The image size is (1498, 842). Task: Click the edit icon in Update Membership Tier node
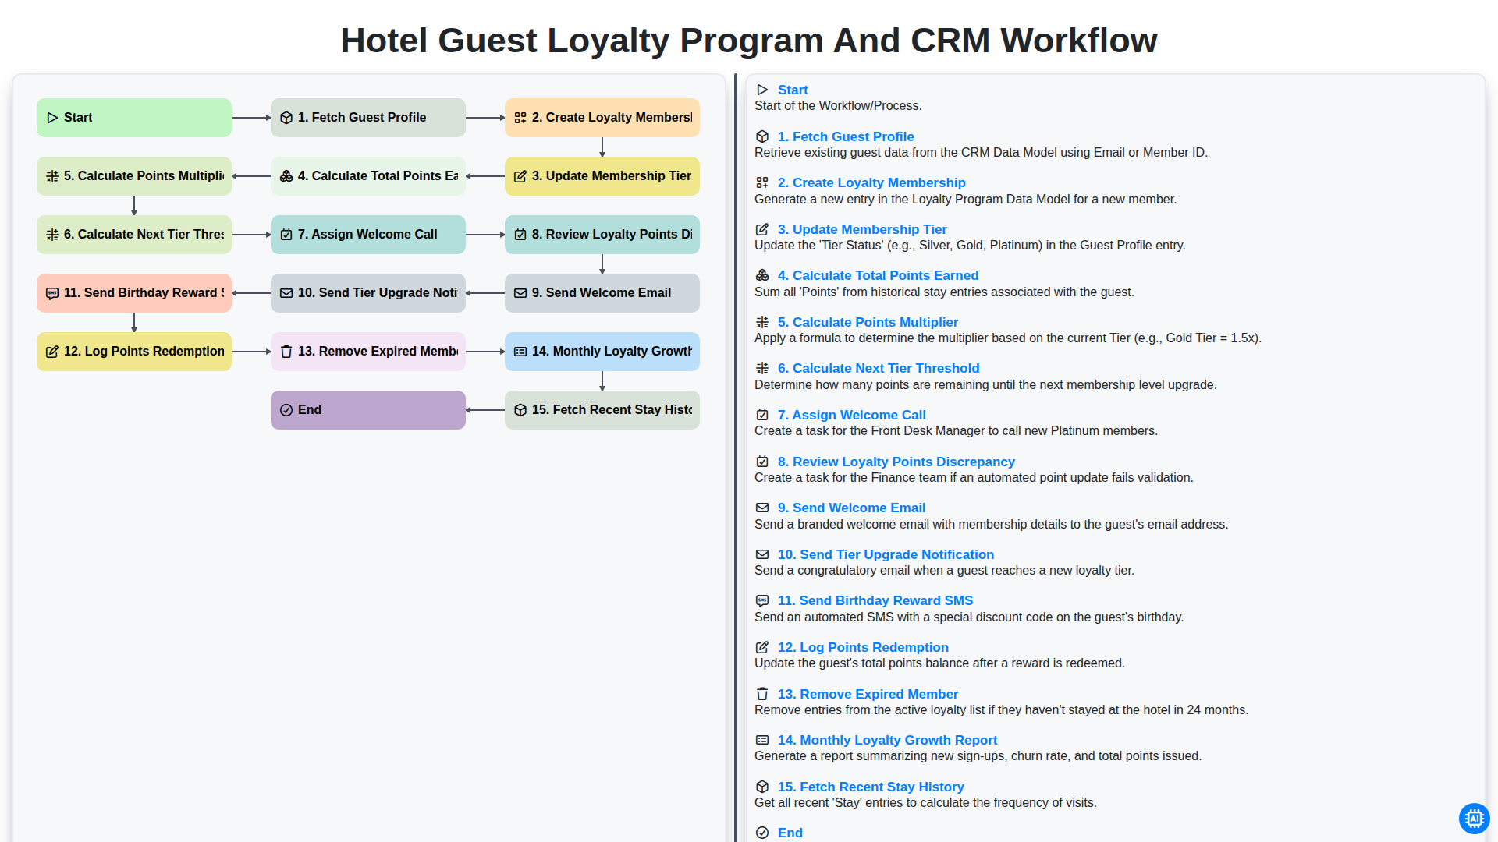[520, 176]
